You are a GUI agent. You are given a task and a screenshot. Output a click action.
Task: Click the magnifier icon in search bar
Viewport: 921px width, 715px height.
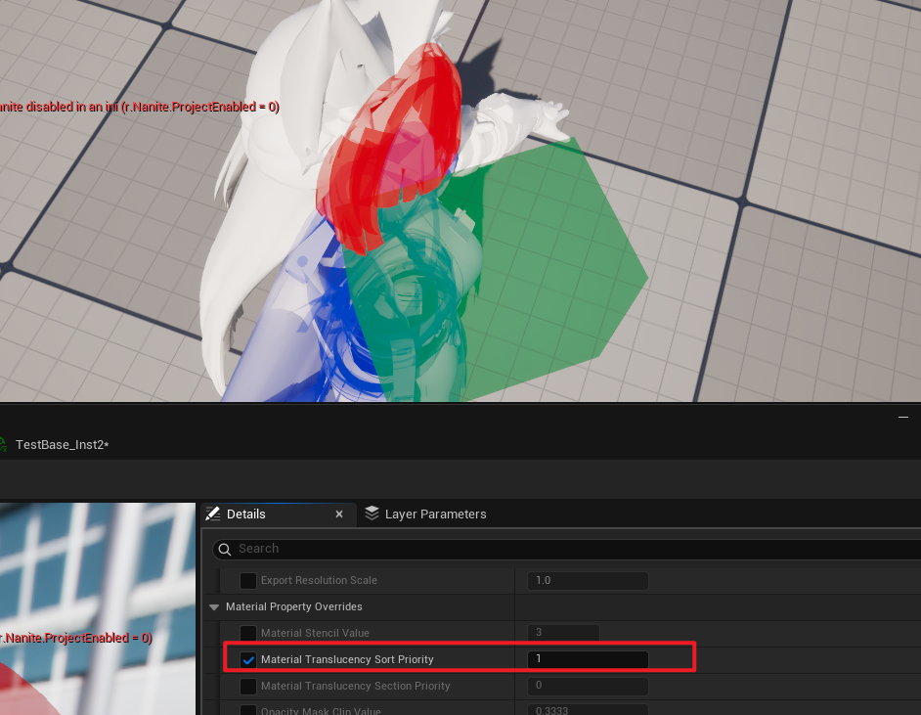pyautogui.click(x=225, y=549)
